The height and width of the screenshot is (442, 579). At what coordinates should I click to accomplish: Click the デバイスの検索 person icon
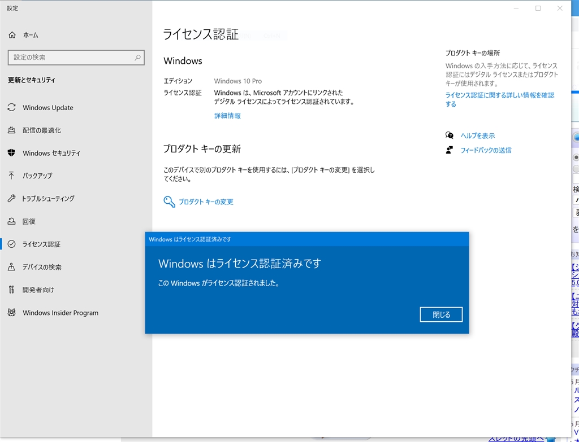tap(12, 267)
